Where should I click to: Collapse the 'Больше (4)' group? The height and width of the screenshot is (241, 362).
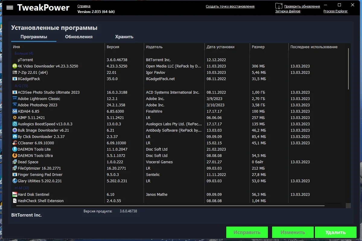click(24, 53)
